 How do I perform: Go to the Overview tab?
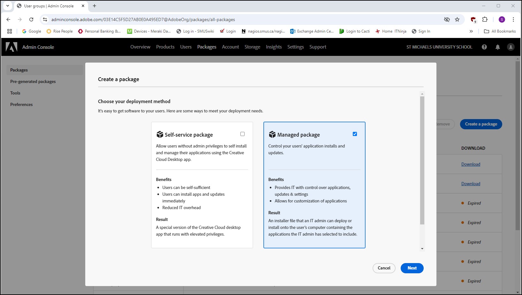[x=140, y=47]
